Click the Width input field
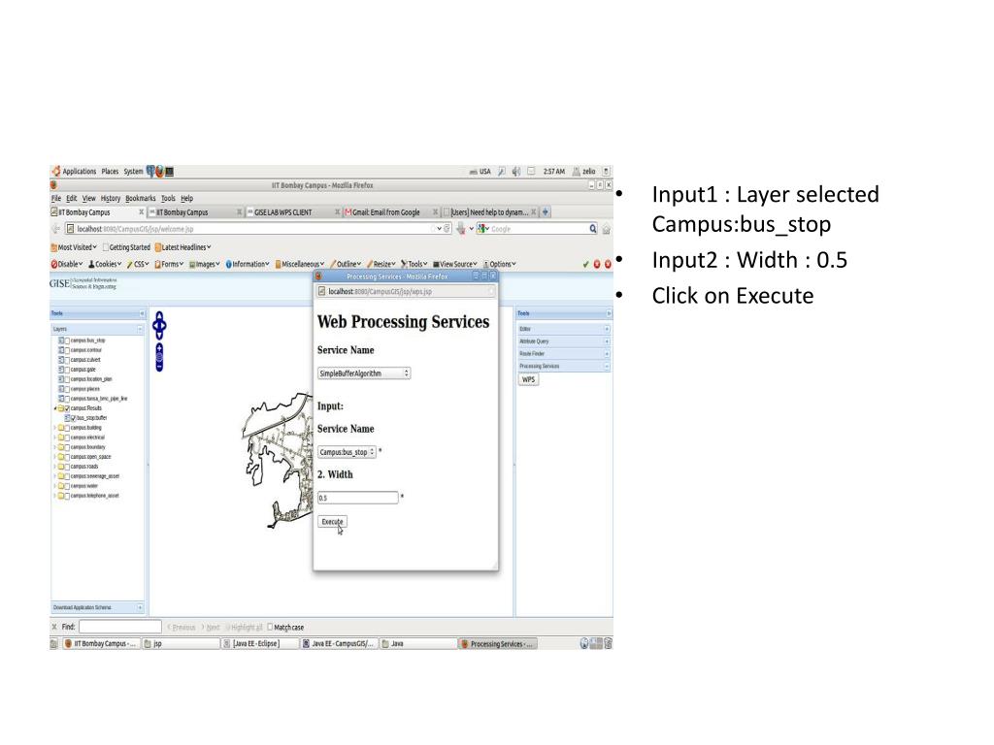Image resolution: width=994 pixels, height=745 pixels. pos(358,498)
